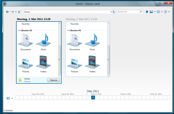Collapse Libraries group in 13:30 version
This screenshot has width=174, height=114.
(x=68, y=30)
